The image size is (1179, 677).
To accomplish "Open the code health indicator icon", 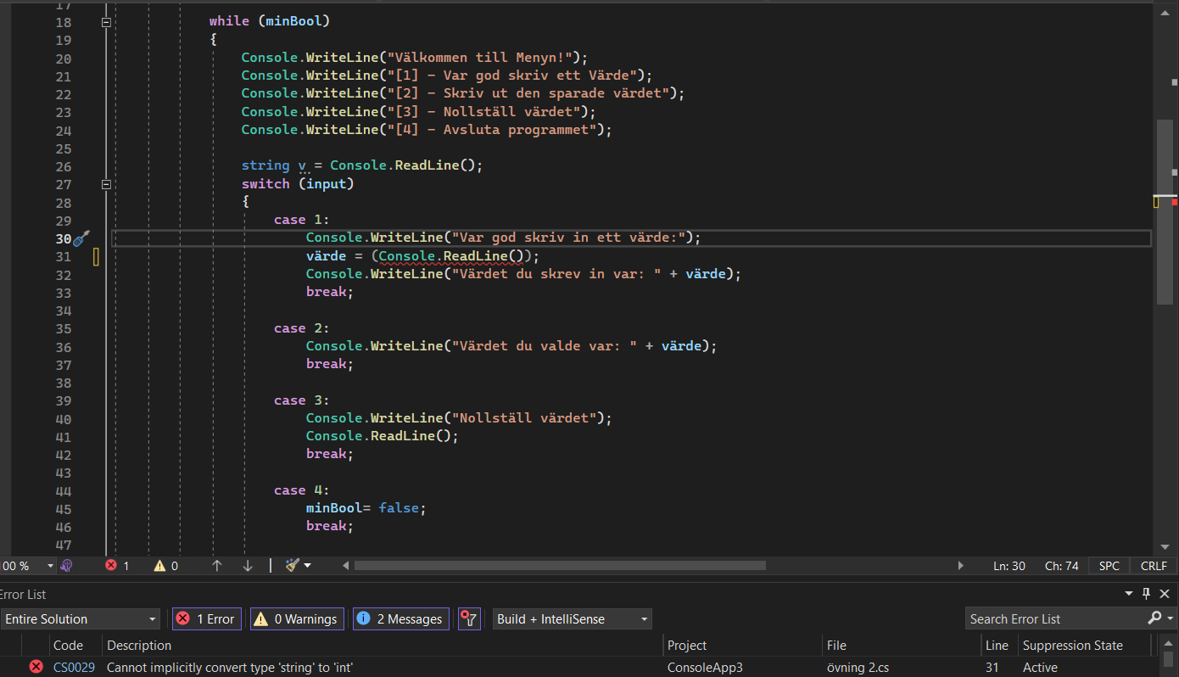I will 66,566.
